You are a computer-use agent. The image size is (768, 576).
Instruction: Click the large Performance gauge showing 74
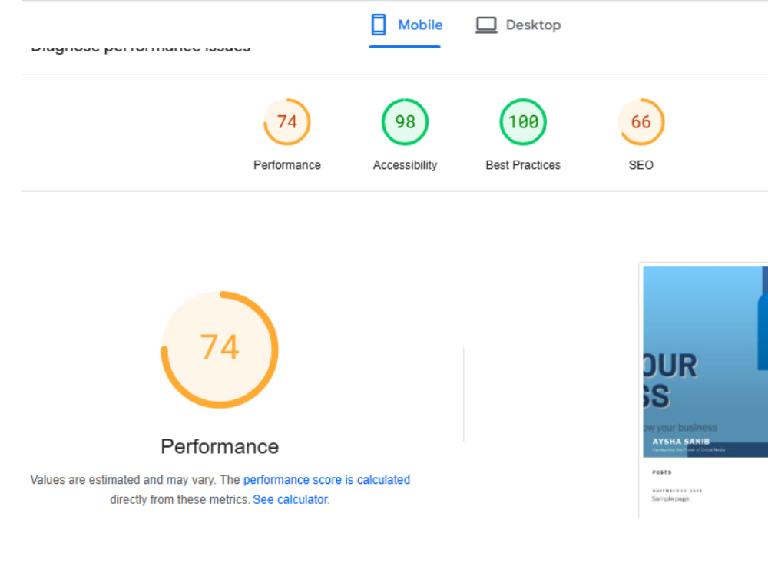[220, 349]
